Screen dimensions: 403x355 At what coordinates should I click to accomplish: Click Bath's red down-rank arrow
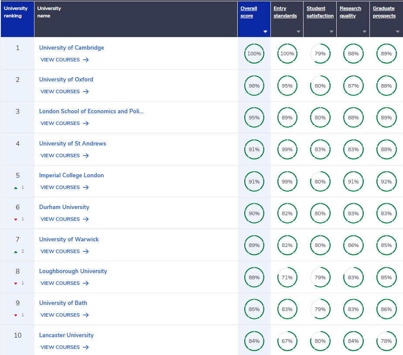click(16, 315)
